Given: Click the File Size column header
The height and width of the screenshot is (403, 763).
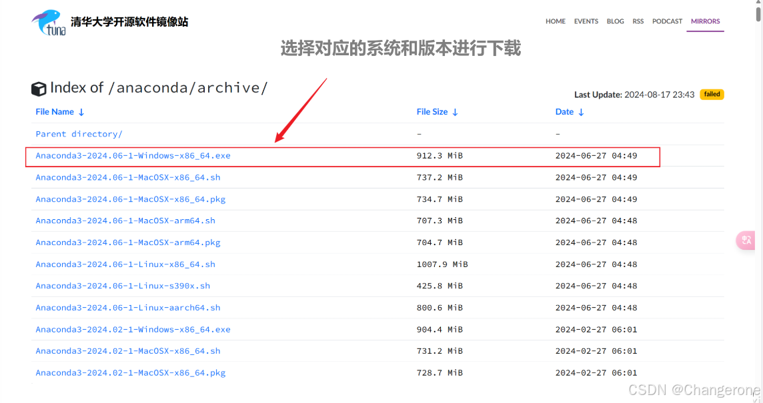Looking at the screenshot, I should [x=432, y=112].
